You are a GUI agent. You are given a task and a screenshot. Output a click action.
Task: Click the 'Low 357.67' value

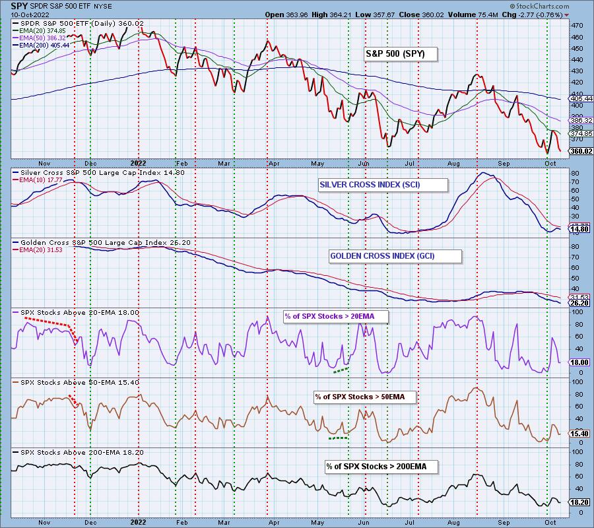[375, 15]
